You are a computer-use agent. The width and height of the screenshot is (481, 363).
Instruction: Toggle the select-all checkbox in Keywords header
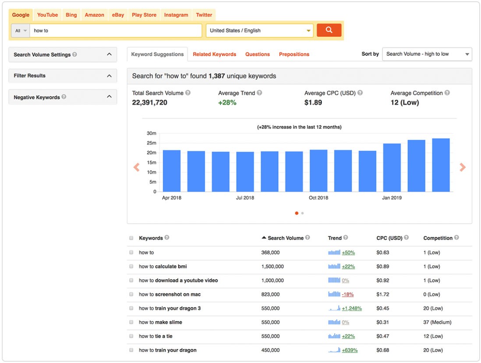pos(131,238)
